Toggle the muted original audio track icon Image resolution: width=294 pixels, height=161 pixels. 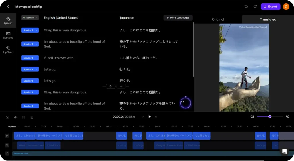point(7,145)
